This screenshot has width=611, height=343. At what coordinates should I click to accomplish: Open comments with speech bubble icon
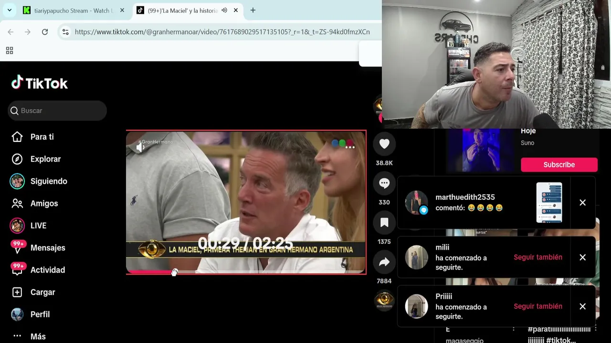[384, 183]
